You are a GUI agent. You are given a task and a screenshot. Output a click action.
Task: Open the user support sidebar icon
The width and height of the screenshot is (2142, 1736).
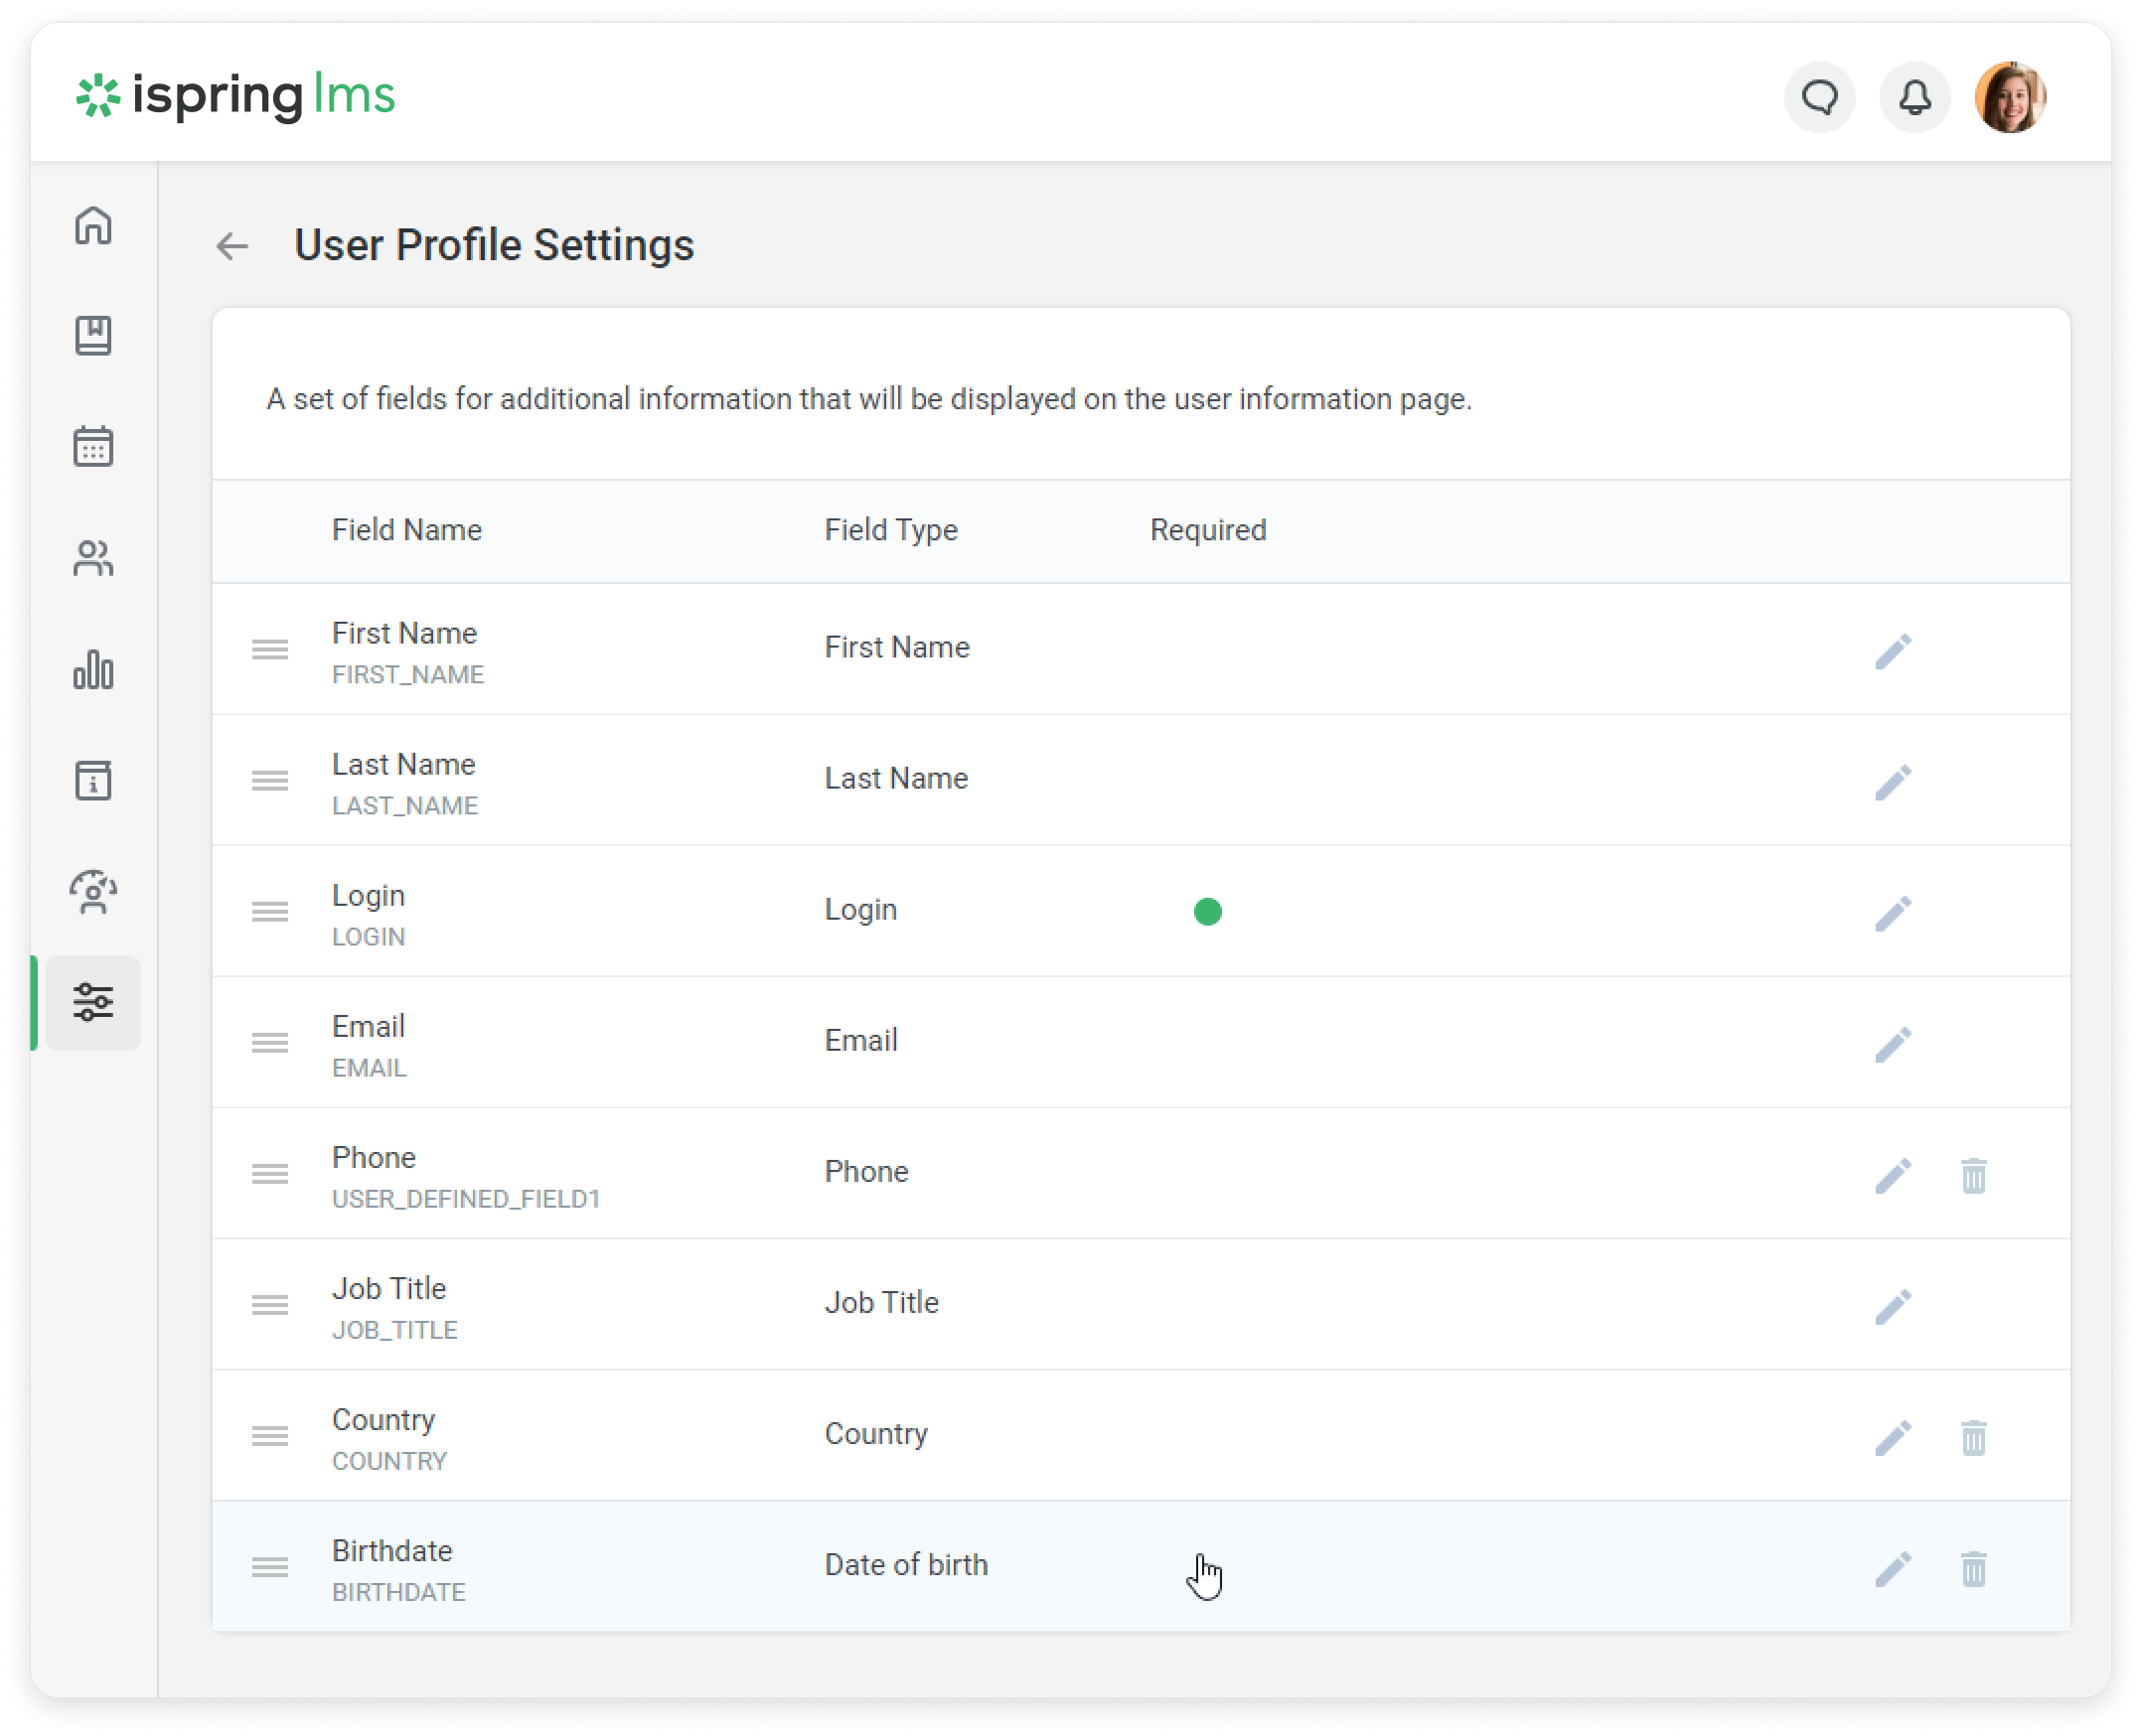coord(93,891)
